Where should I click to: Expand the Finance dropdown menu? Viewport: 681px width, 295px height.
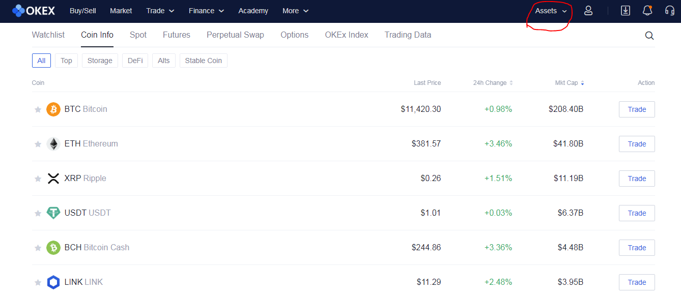tap(206, 11)
